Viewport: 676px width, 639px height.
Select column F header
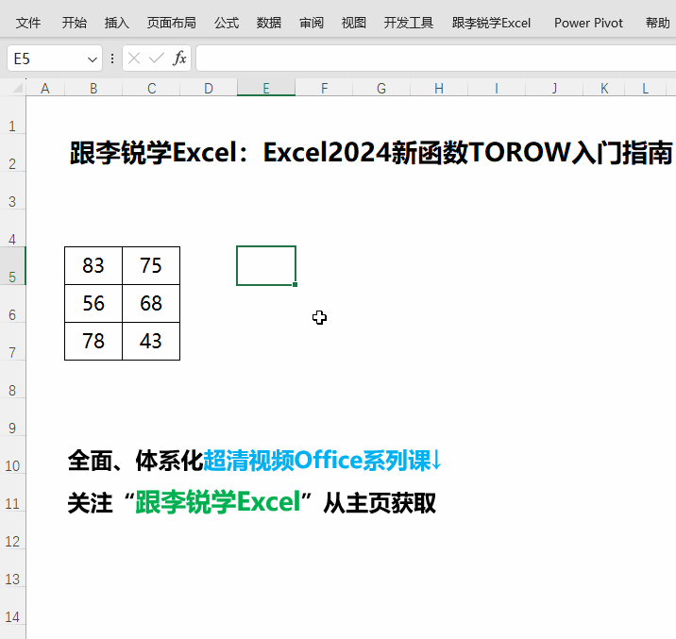pos(324,89)
